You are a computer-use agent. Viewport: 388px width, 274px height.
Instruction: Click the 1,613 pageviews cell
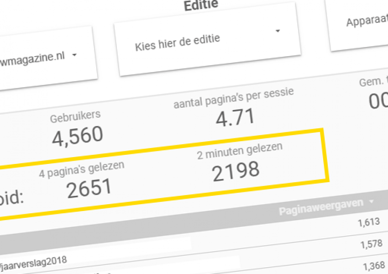tap(367, 222)
